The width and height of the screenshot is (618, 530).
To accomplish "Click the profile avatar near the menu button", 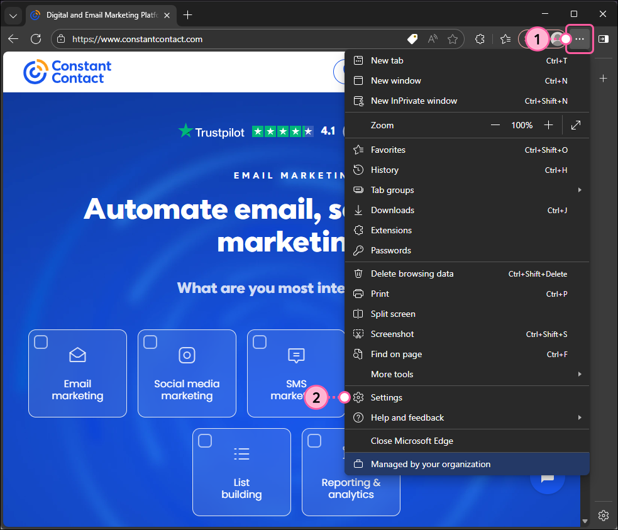I will click(556, 39).
